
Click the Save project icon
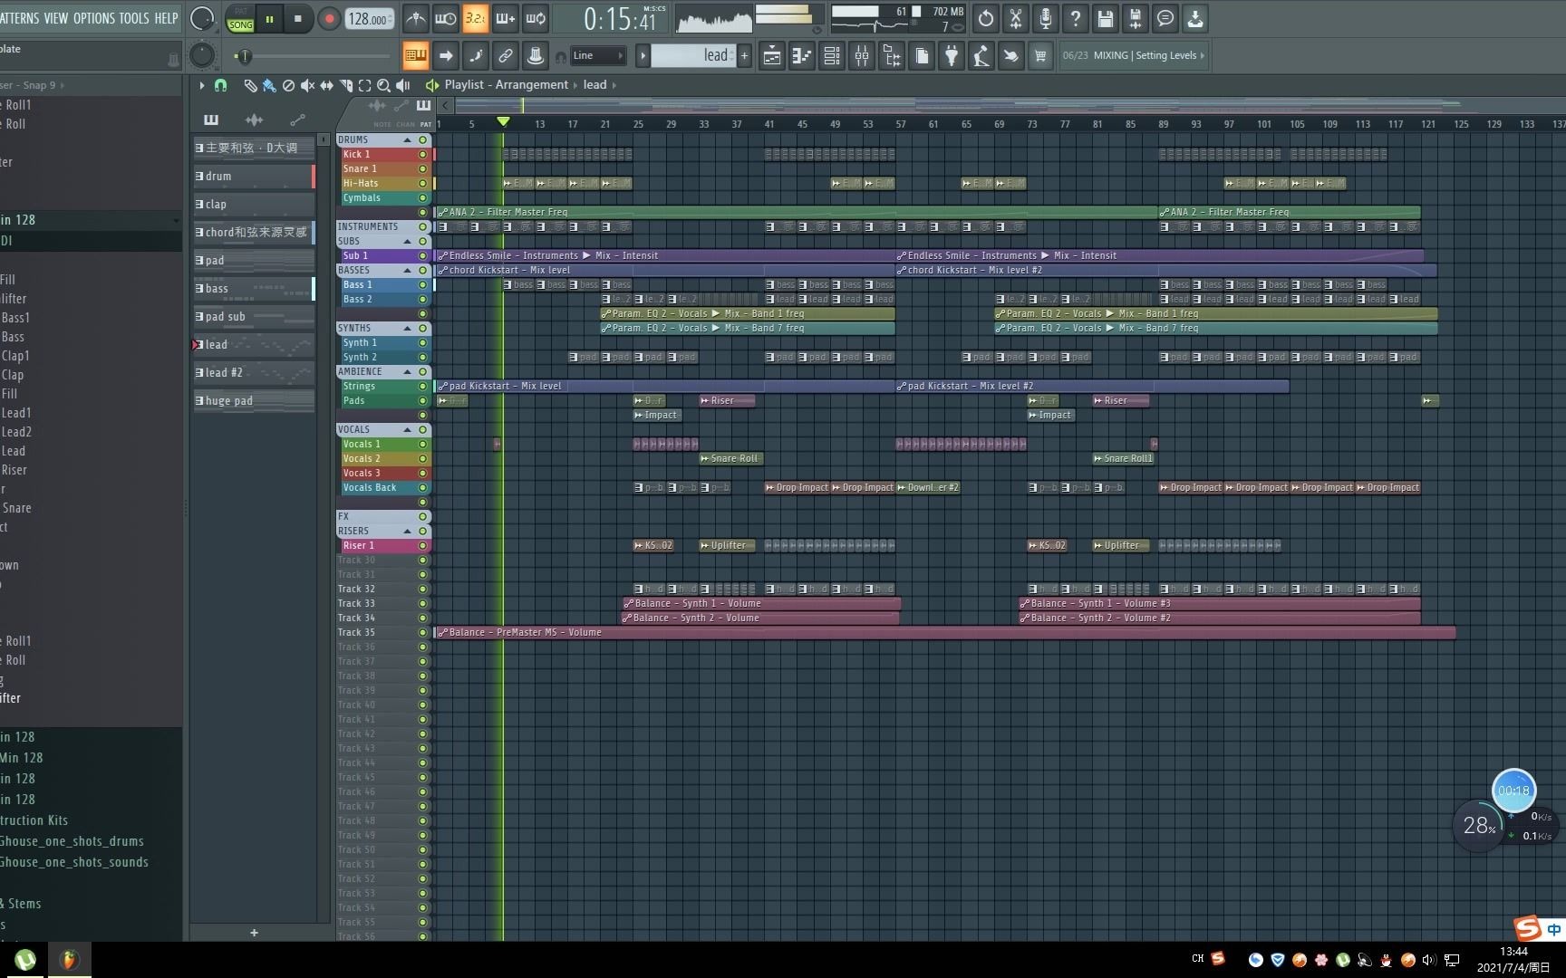(1105, 18)
